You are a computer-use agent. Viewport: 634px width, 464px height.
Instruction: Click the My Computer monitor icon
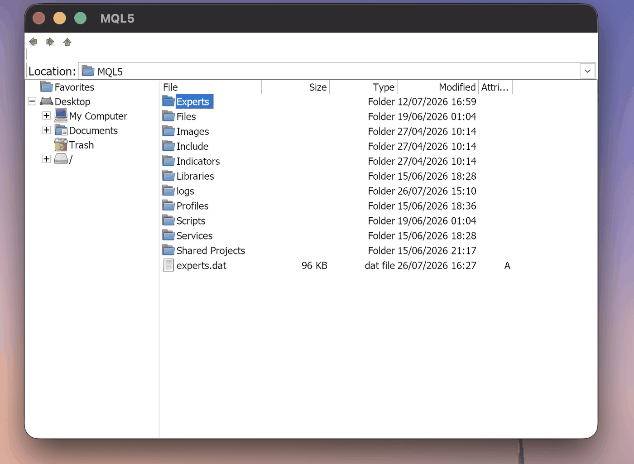61,115
